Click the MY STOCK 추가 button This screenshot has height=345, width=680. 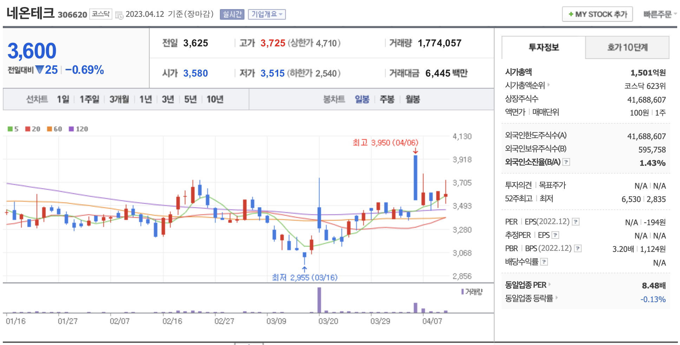[597, 14]
